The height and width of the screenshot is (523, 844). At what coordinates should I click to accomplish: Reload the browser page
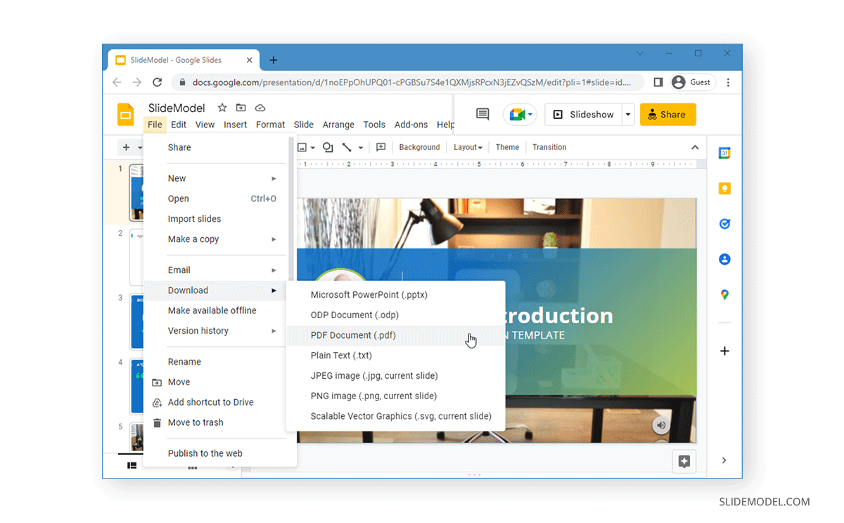(158, 82)
